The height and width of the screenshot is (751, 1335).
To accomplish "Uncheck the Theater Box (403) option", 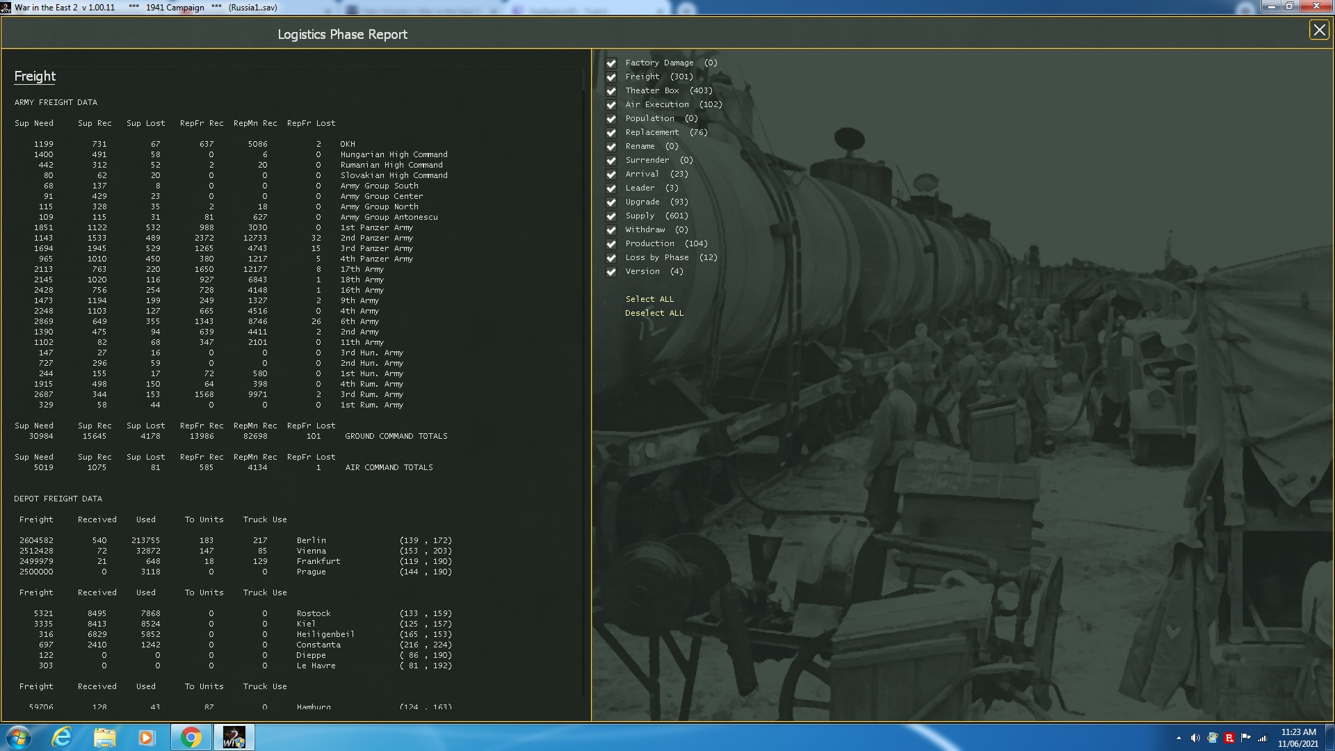I will point(611,90).
